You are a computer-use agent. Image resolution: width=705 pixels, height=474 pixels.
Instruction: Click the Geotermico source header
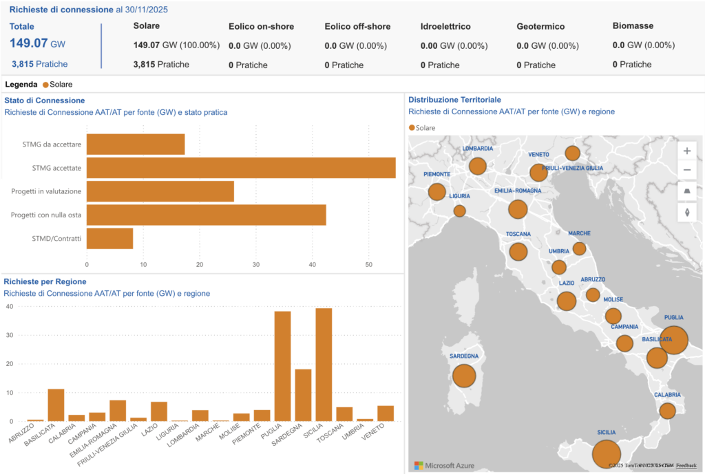pos(540,26)
